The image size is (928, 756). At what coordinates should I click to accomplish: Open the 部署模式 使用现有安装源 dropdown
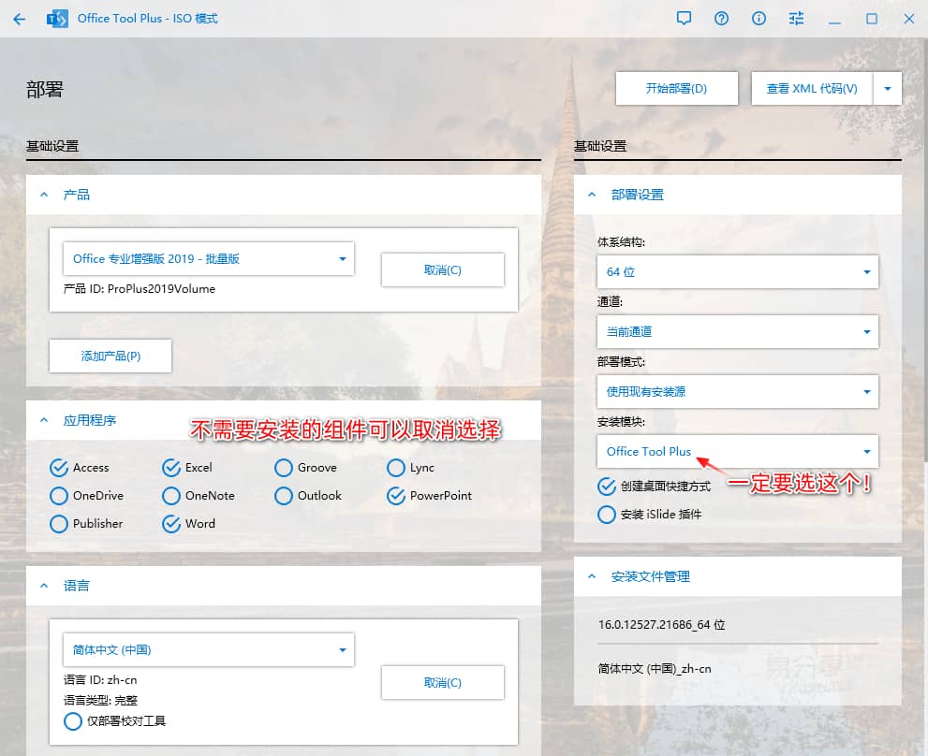click(x=737, y=392)
